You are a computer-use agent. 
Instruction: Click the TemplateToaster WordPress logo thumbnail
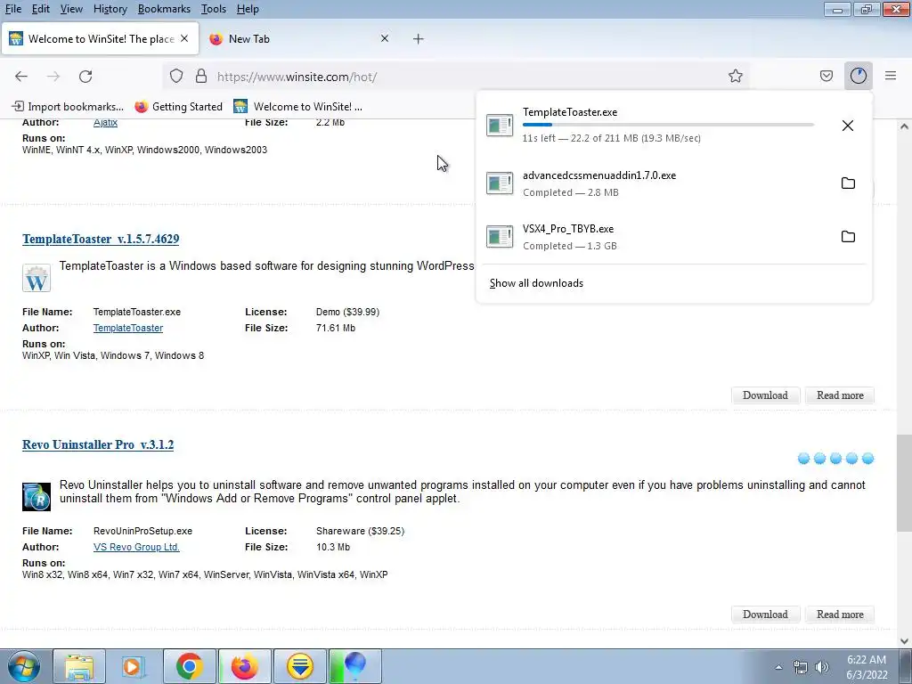click(x=37, y=278)
